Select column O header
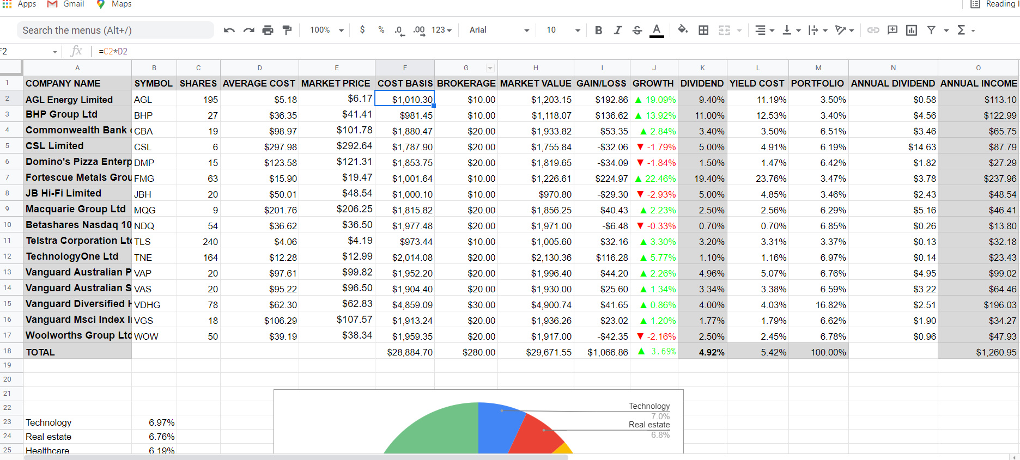Viewport: 1020px width, 460px height. tap(978, 68)
